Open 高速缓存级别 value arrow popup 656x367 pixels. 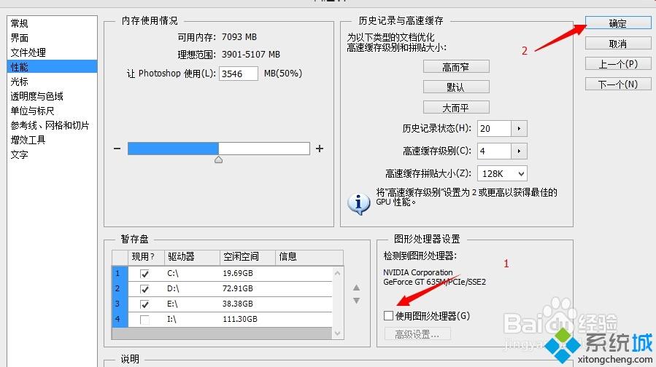pyautogui.click(x=520, y=151)
